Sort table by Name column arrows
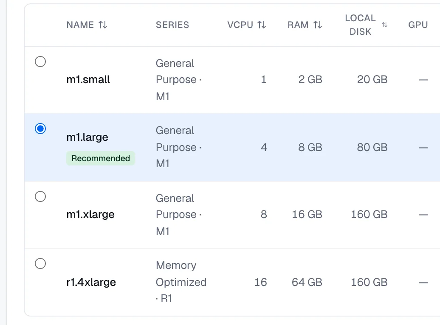The image size is (440, 325). 103,25
